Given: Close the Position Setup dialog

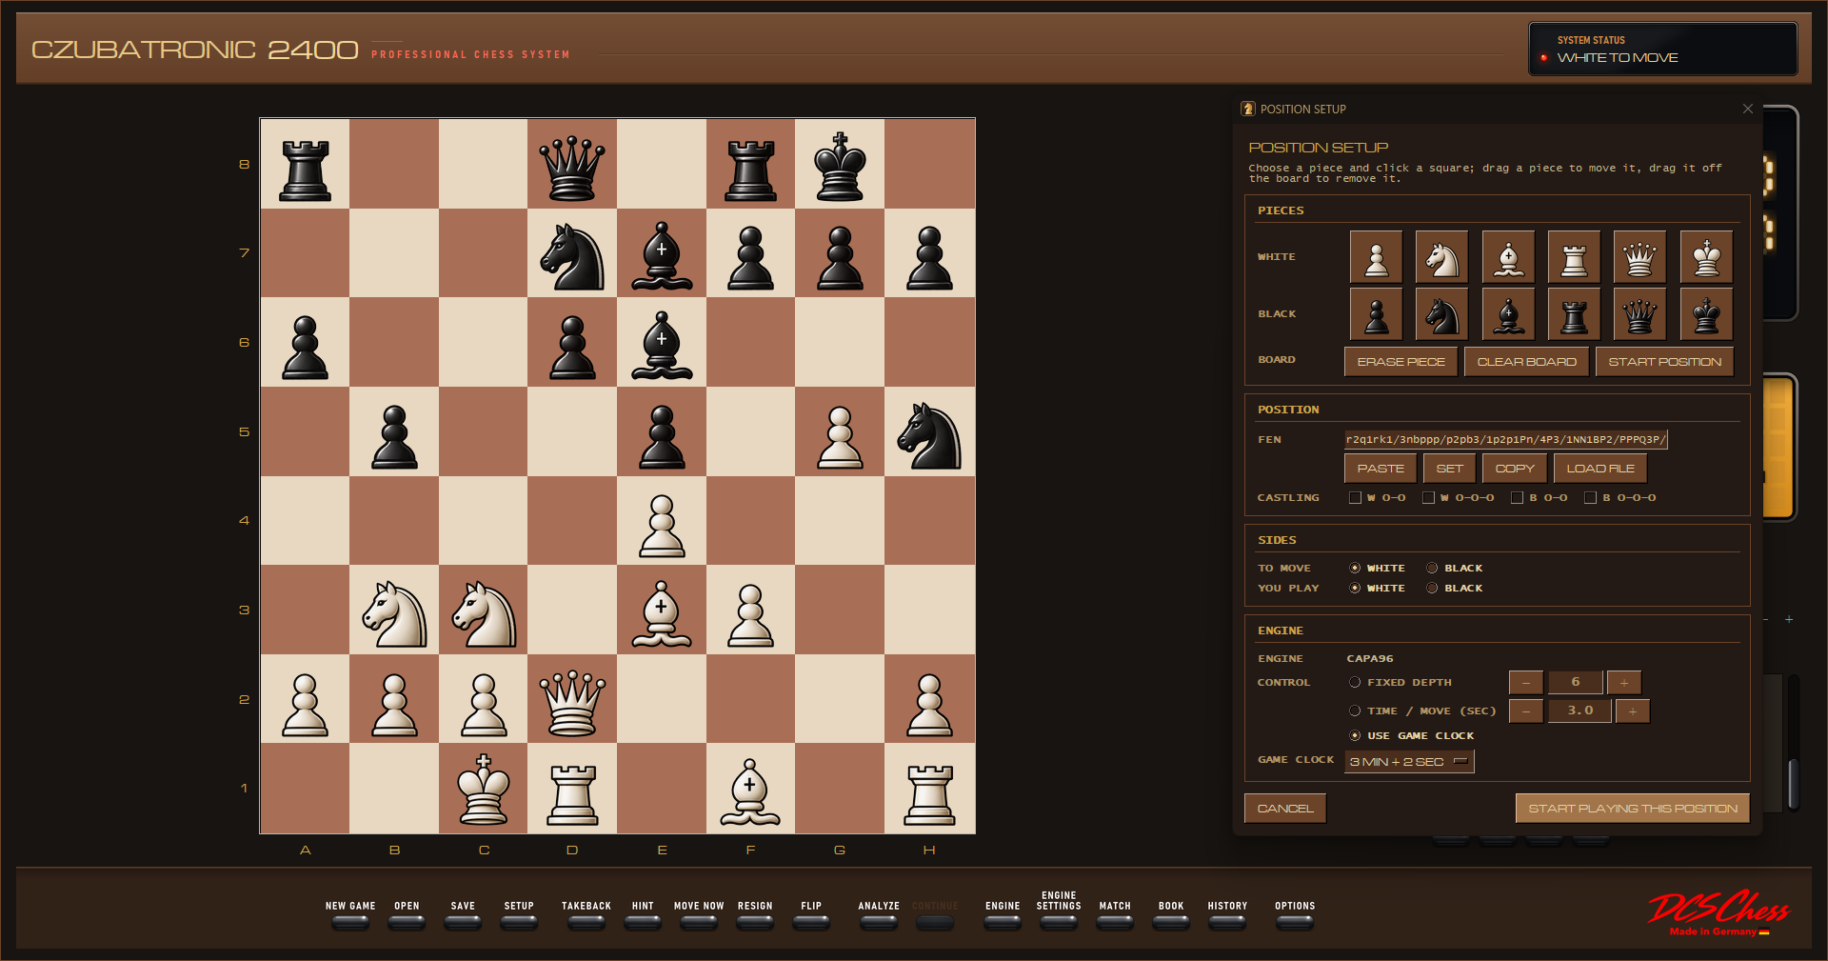Looking at the screenshot, I should click(1748, 109).
